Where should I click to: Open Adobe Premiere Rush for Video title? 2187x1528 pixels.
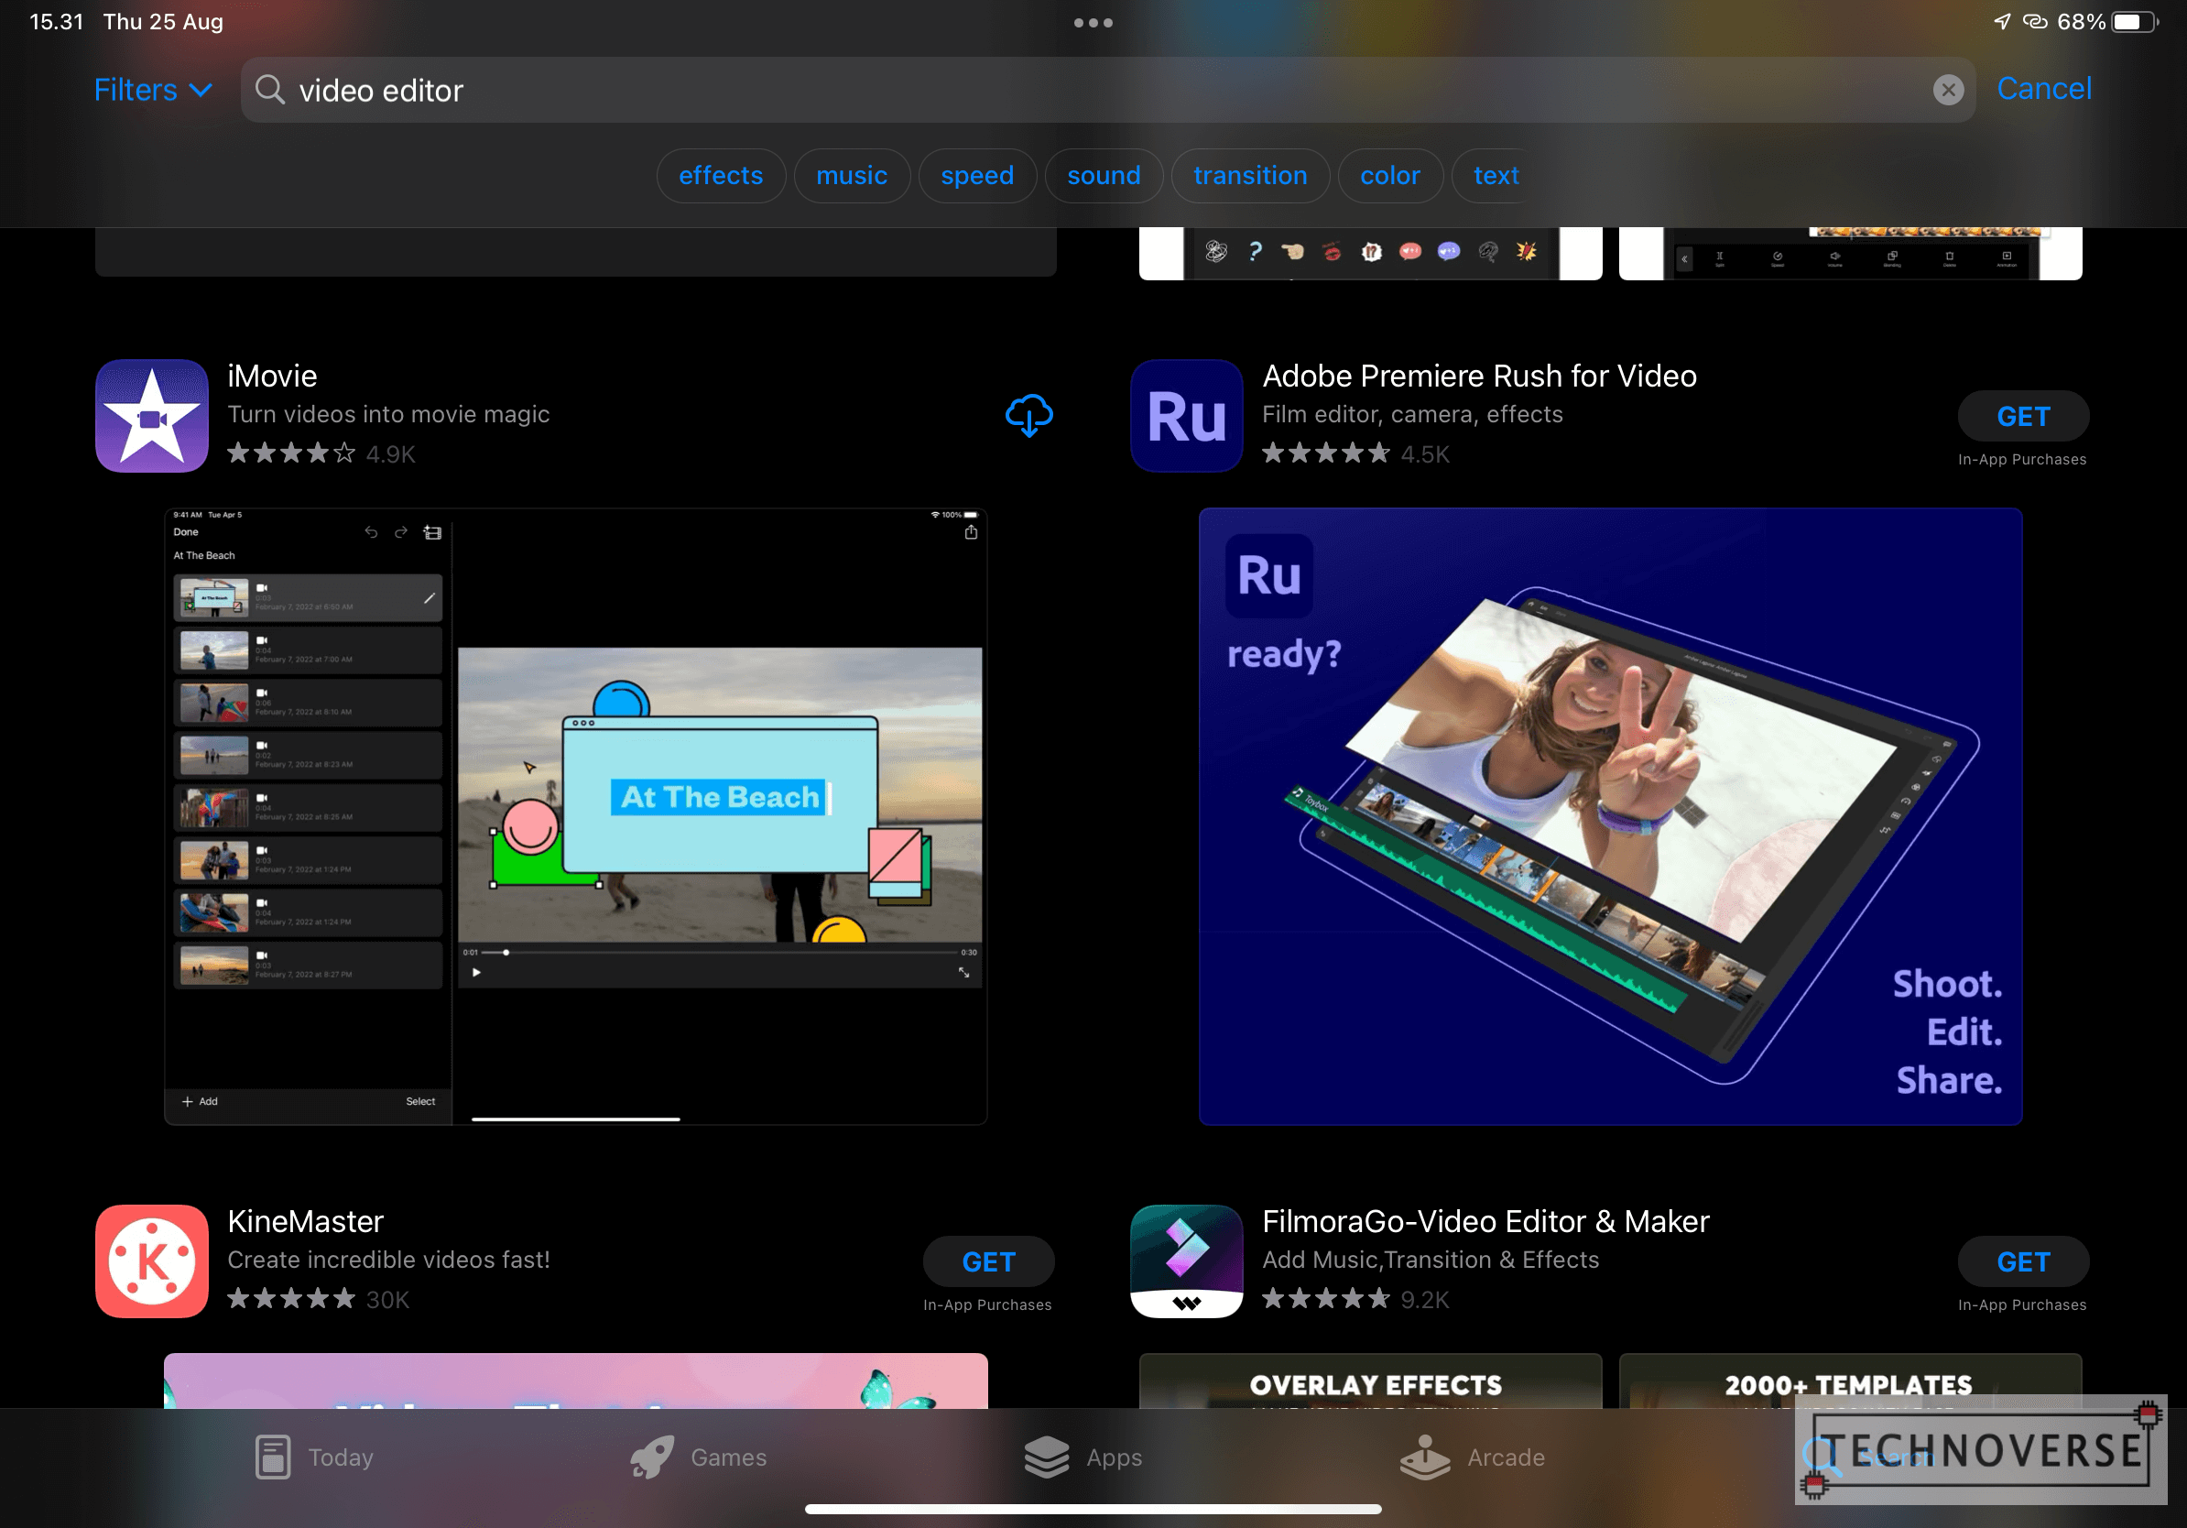(x=1479, y=376)
